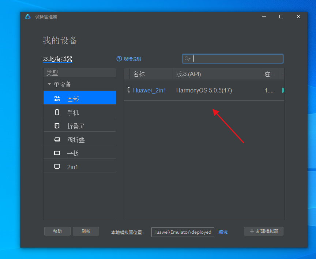This screenshot has height=259, width=316.
Task: Select the 折叠屏 foldable icon
Action: pos(57,126)
